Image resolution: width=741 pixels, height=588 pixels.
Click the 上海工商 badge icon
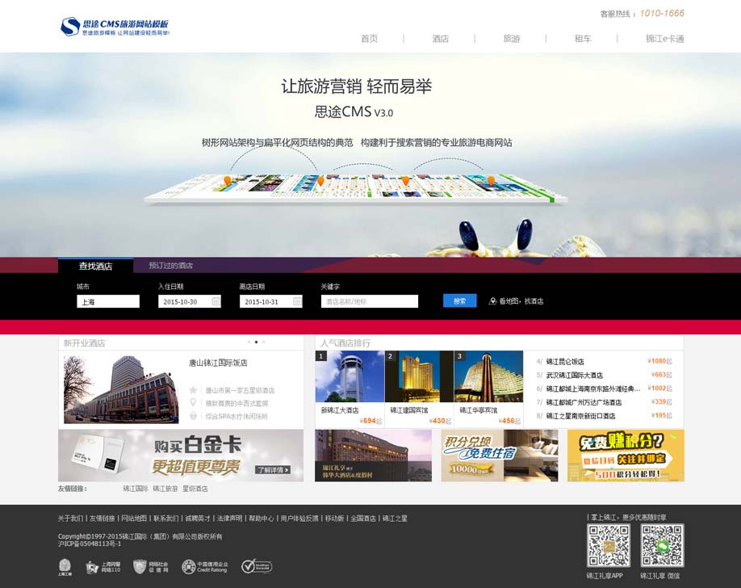(x=65, y=567)
